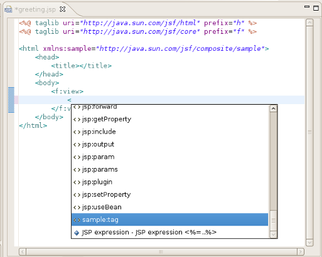This screenshot has height=257, width=322.
Task: Click the editor vertical scrollbar thumb
Action: click(309, 132)
